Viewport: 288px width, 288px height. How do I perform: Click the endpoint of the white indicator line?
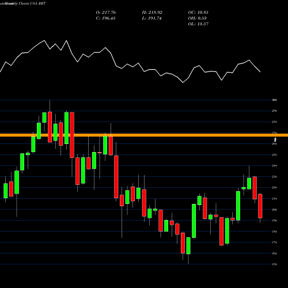[x=260, y=72]
